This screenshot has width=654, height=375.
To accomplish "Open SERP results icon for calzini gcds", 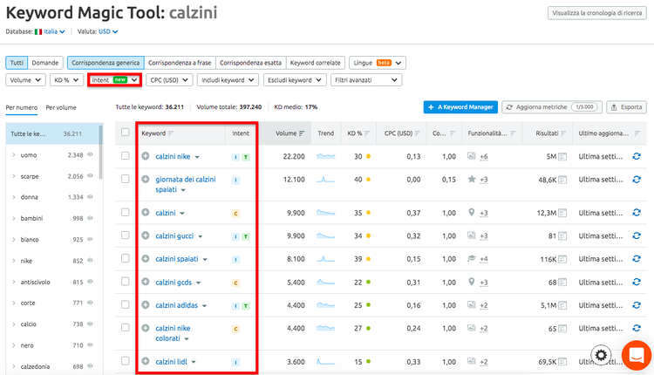I will (562, 283).
